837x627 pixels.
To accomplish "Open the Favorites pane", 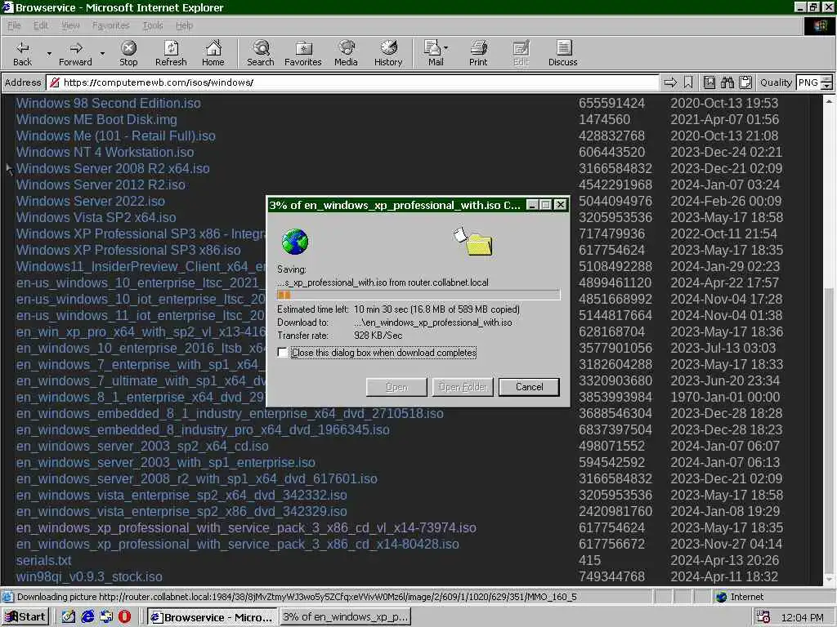I will tap(303, 53).
